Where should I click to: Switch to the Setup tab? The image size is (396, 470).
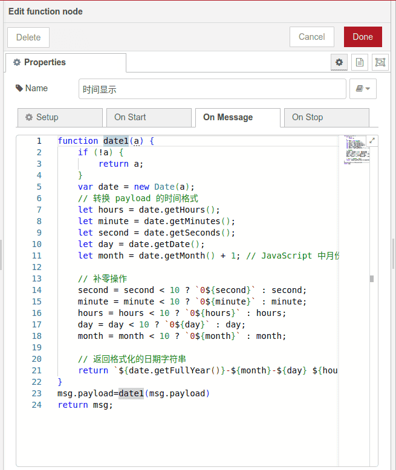60,117
